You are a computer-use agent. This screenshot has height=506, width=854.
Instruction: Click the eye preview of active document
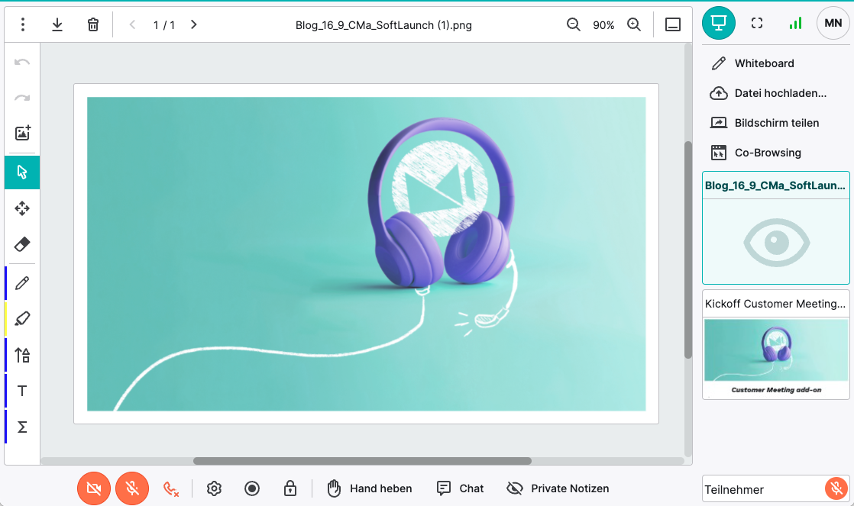[776, 243]
